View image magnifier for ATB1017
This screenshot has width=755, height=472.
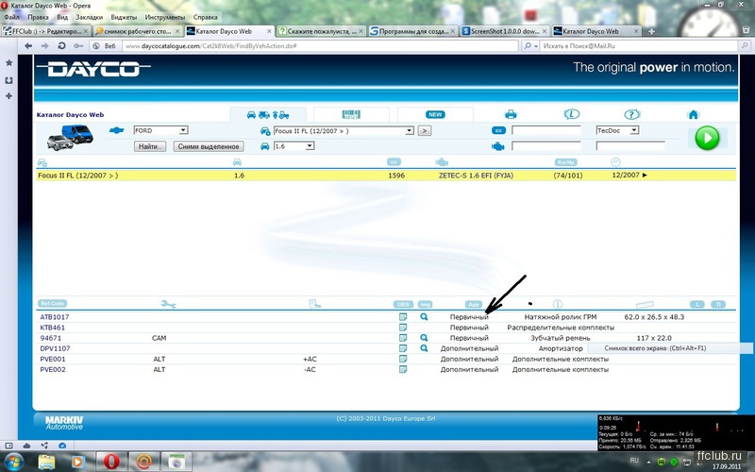click(x=424, y=317)
